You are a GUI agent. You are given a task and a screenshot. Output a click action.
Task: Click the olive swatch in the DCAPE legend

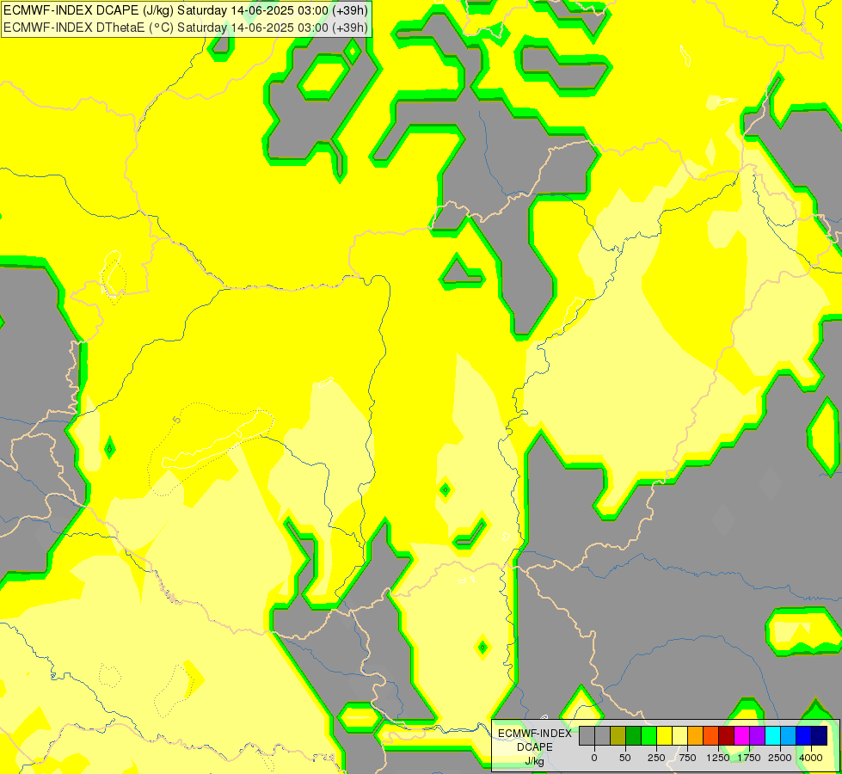618,735
